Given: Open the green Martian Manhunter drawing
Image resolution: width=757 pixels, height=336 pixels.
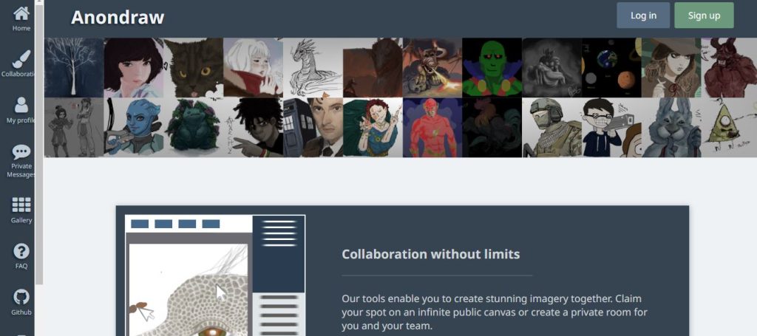Looking at the screenshot, I should tap(492, 67).
